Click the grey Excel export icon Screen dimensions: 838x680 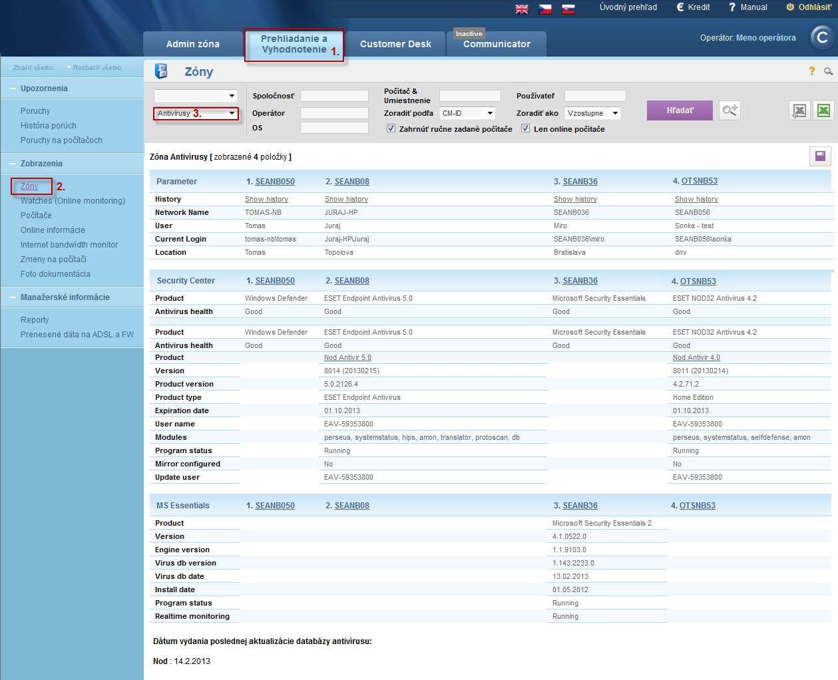click(x=799, y=110)
